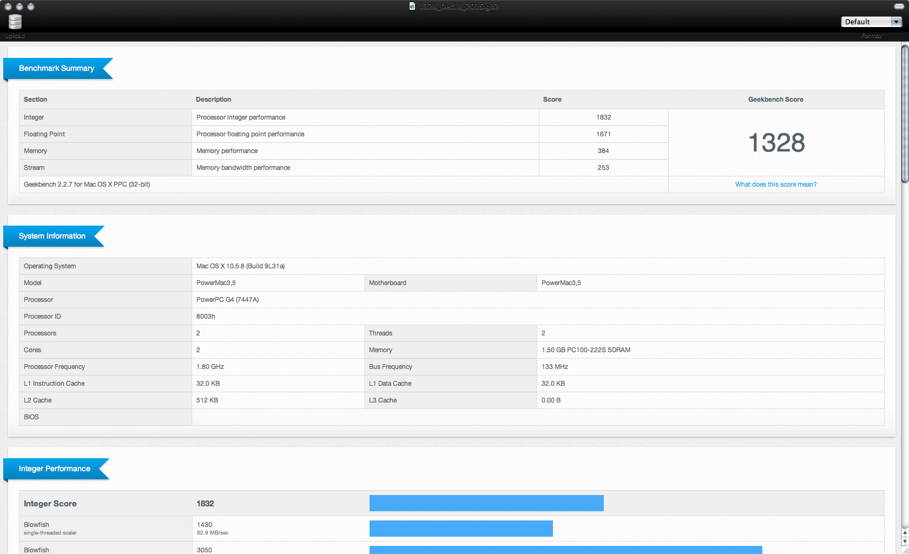Click the window title 1328_Dec18_2015.gb2
This screenshot has width=909, height=554.
point(459,6)
